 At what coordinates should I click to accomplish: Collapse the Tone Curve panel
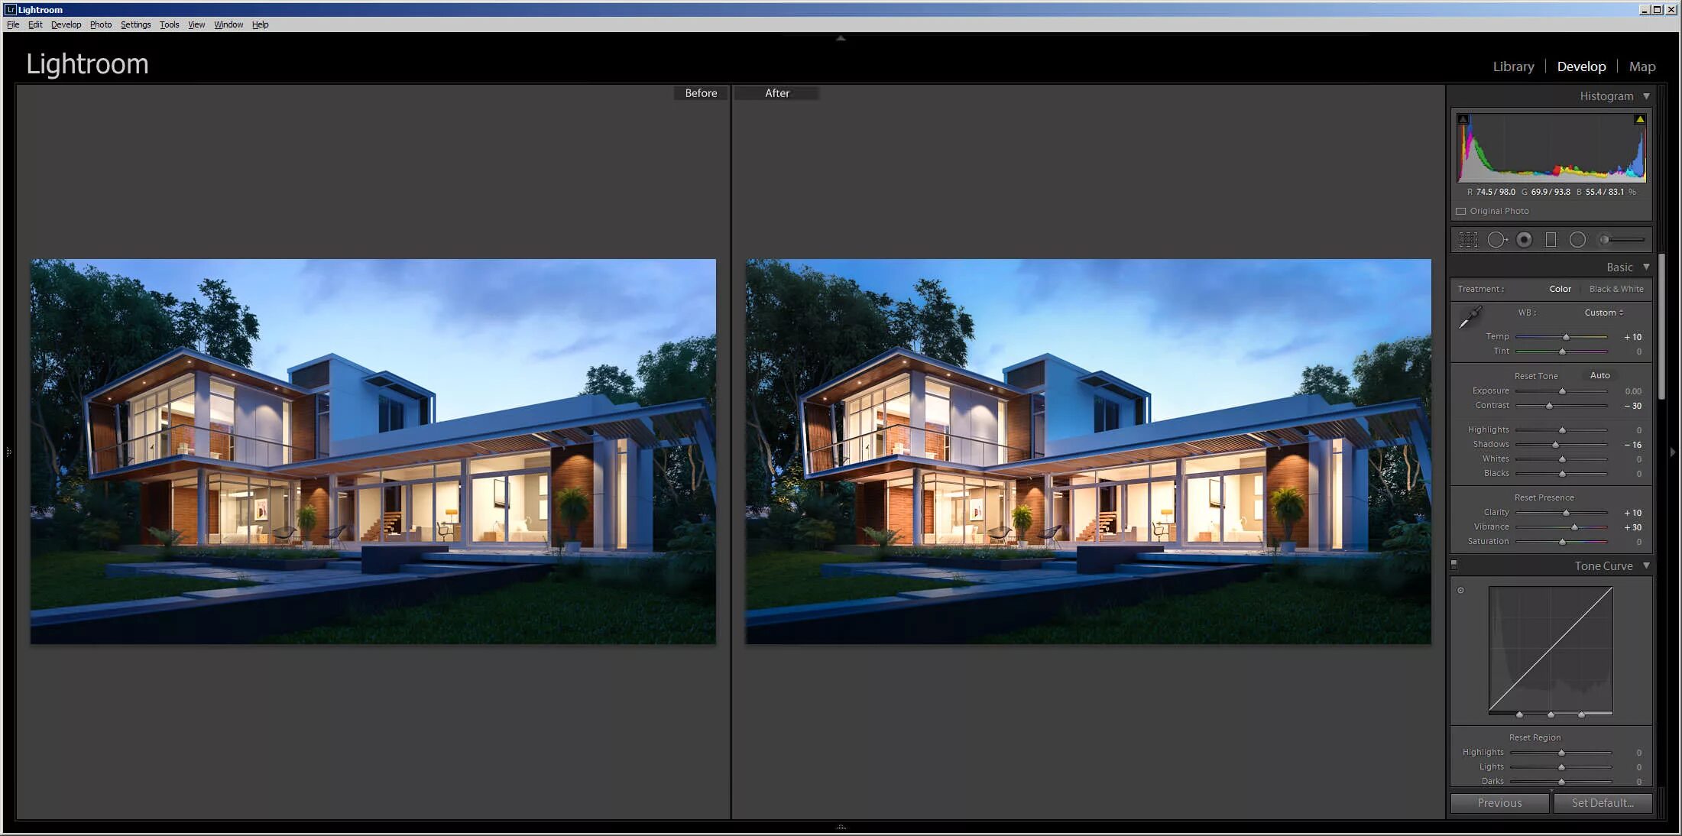[1646, 566]
